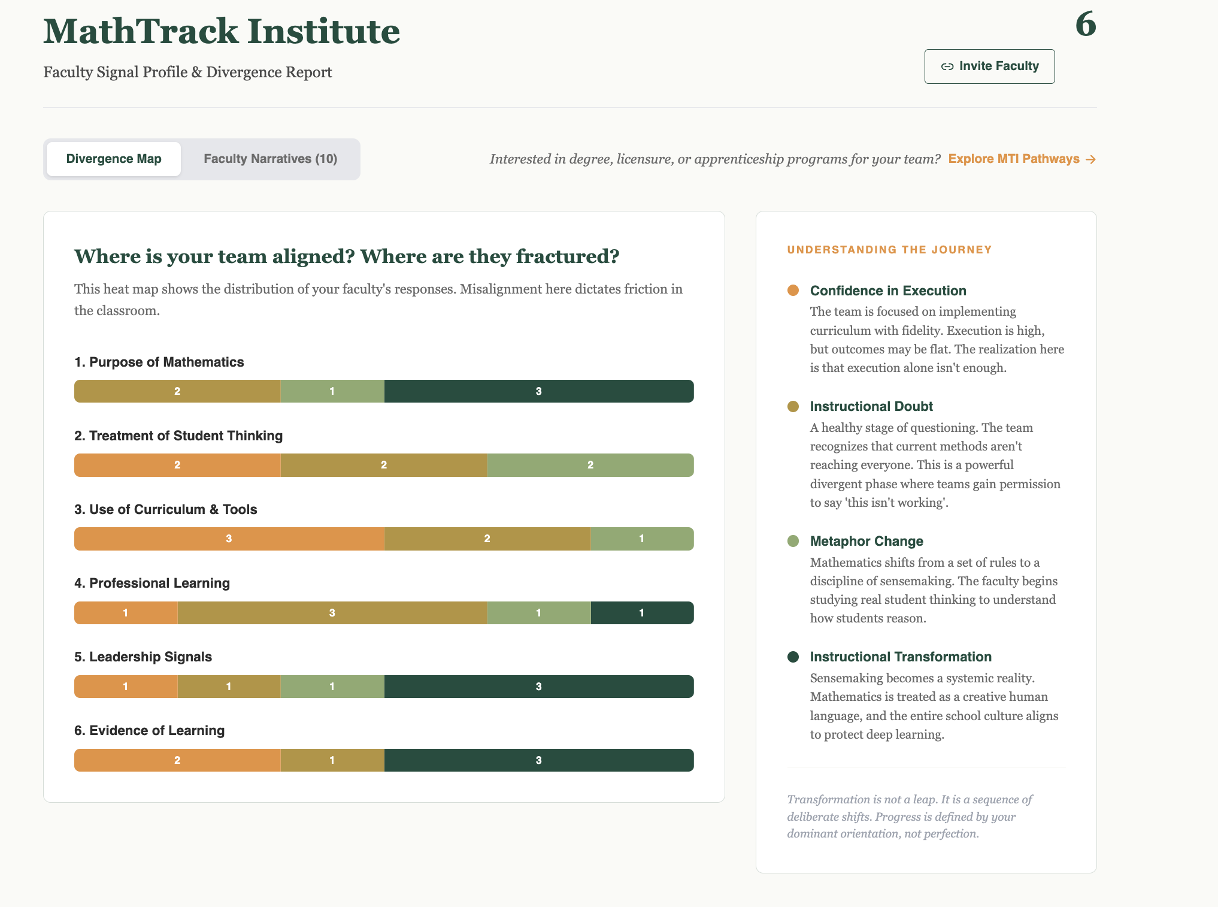Viewport: 1218px width, 907px height.
Task: Click the Instructional Transformation heading
Action: coord(900,657)
